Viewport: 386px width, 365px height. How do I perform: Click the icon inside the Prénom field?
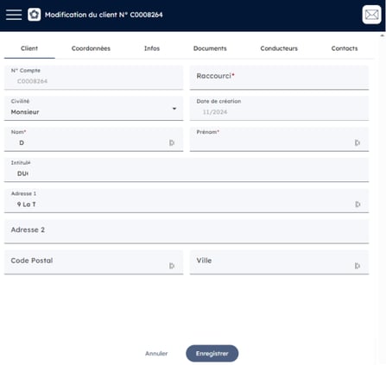(x=358, y=142)
